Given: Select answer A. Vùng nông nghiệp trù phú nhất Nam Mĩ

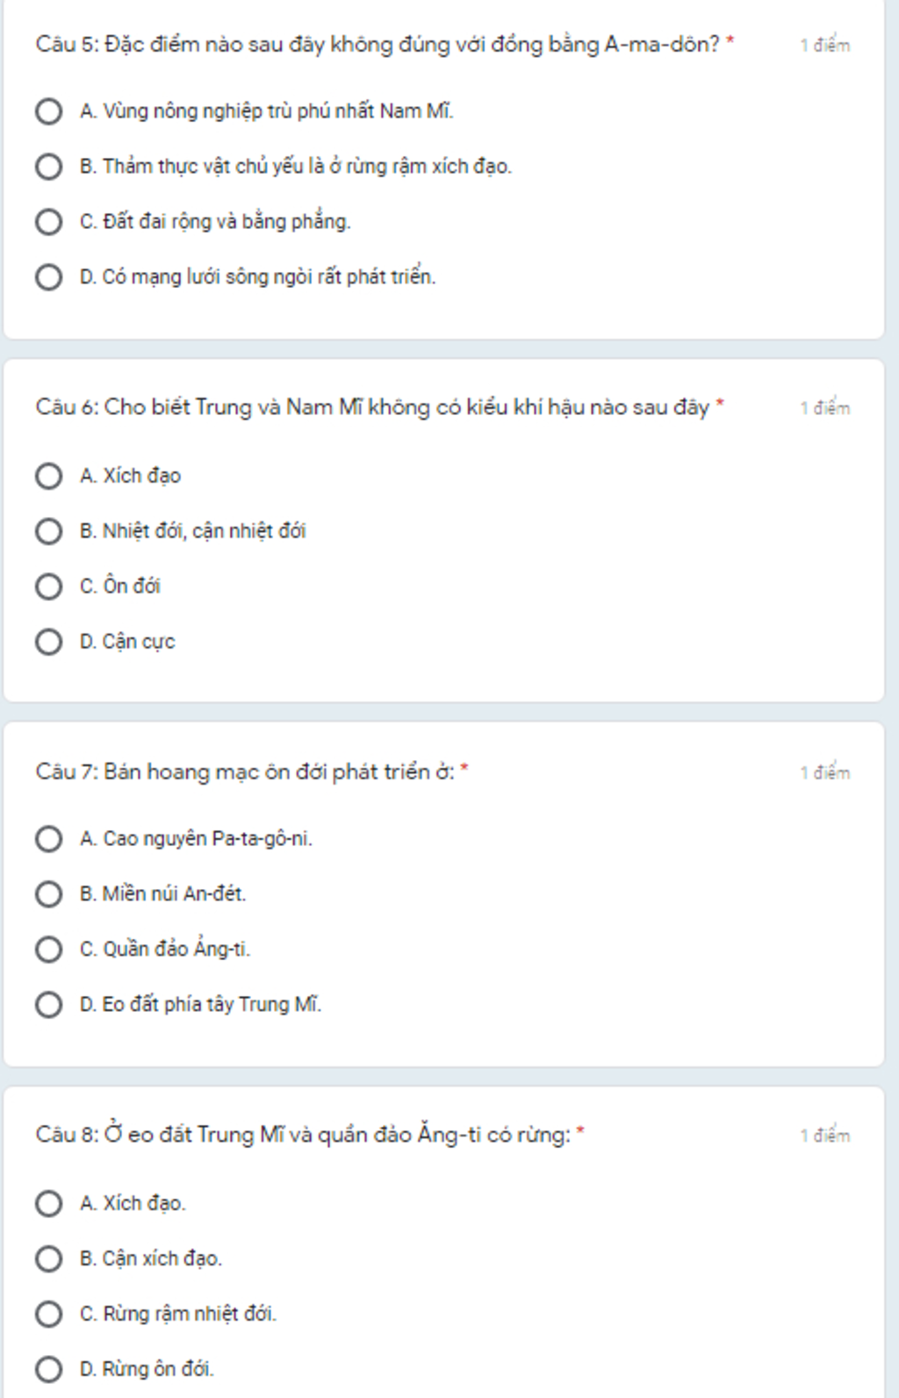Looking at the screenshot, I should pyautogui.click(x=48, y=111).
